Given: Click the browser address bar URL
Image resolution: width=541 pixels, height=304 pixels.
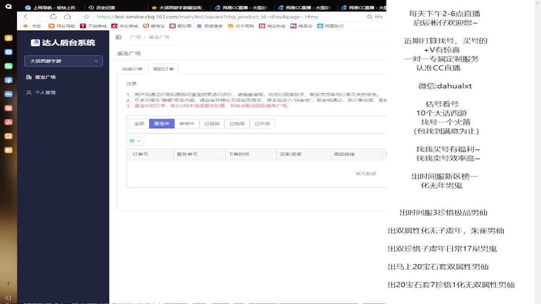Looking at the screenshot, I should coord(207,17).
